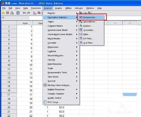
Task: Click the Print toolbar icon
Action: pos(12,13)
